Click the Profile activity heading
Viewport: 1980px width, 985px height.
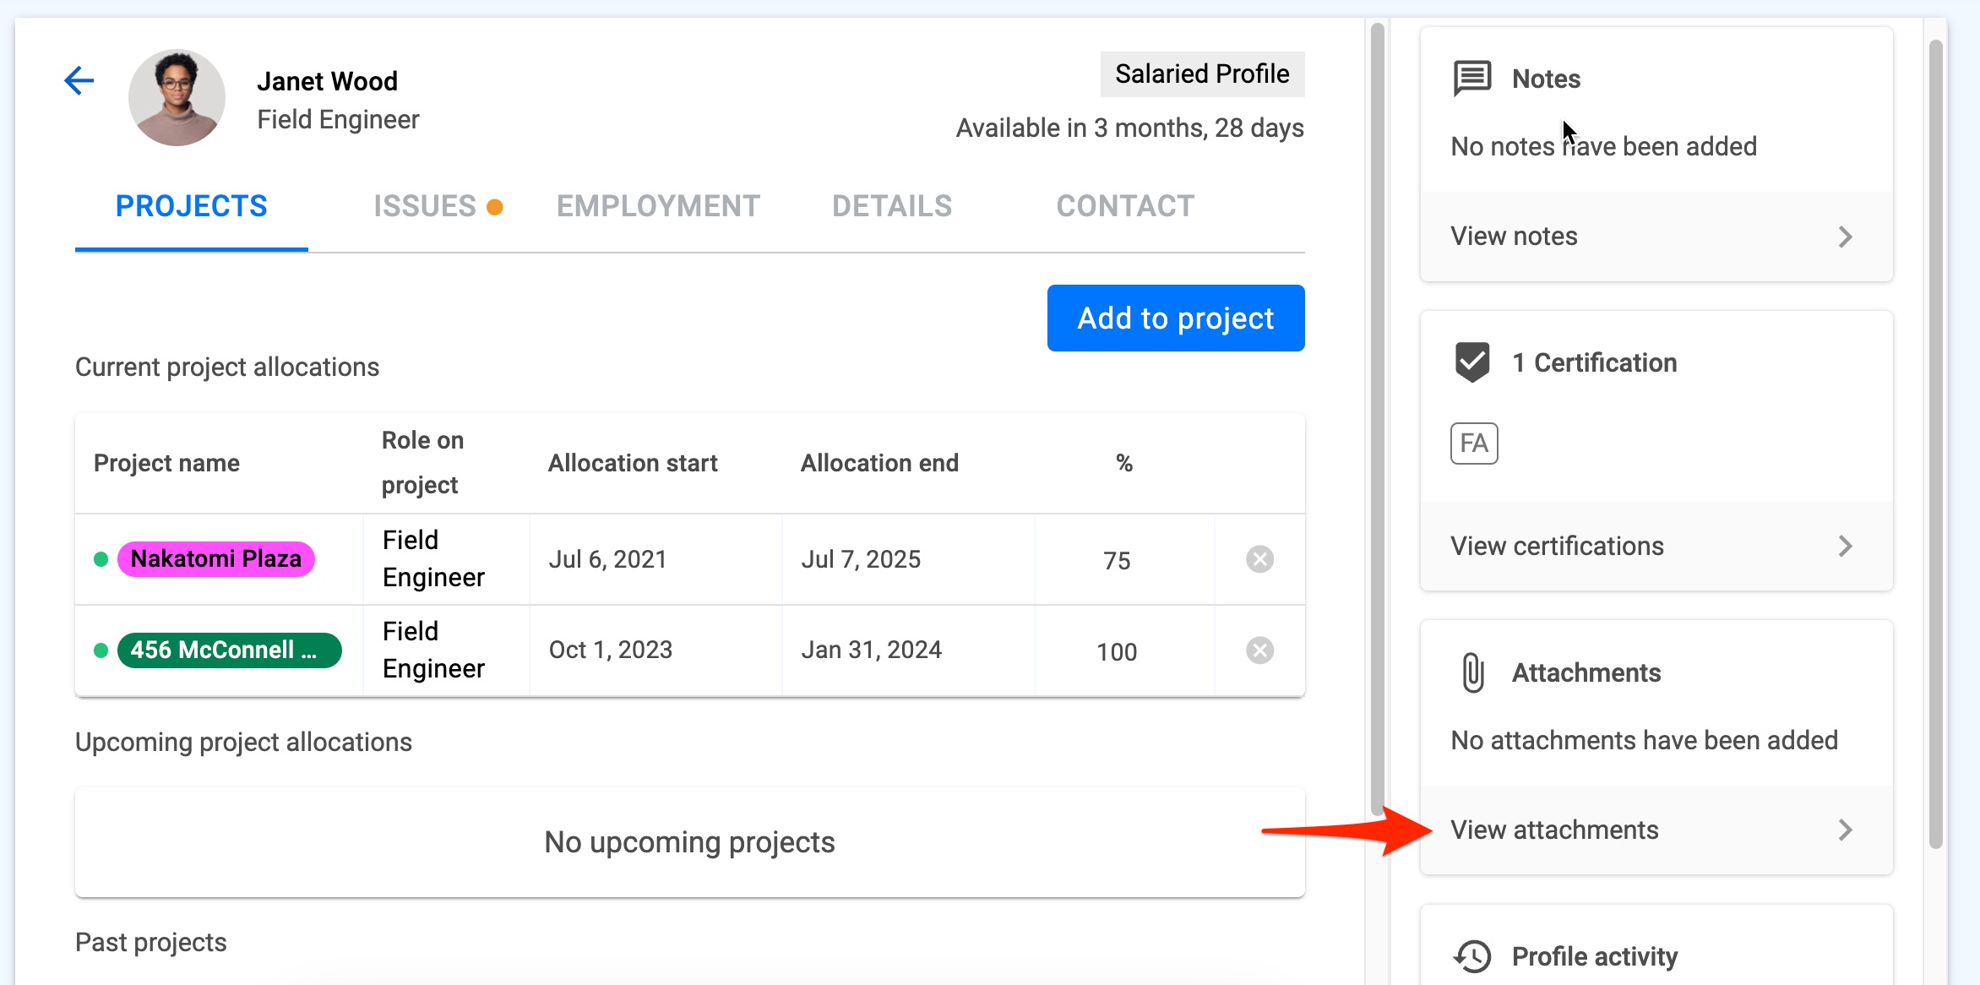coord(1594,956)
